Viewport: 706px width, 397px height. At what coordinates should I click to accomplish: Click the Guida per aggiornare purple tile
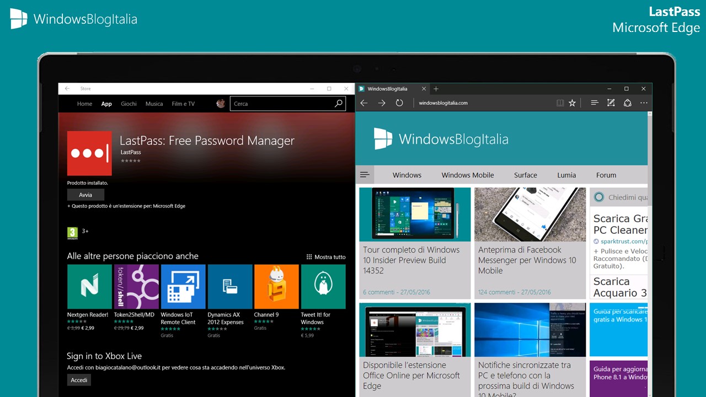pos(618,379)
